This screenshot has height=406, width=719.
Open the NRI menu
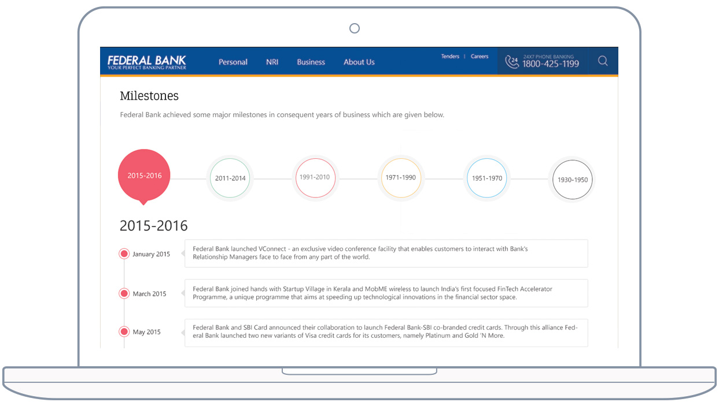point(272,62)
